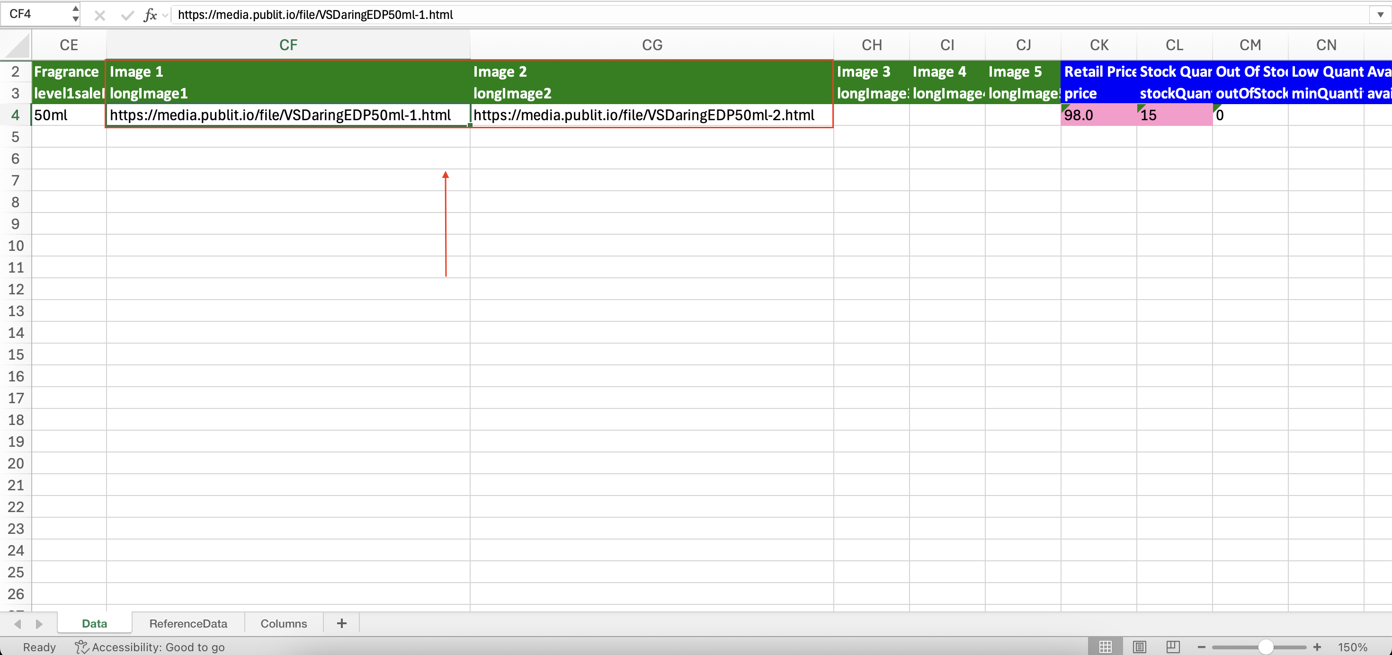Image resolution: width=1392 pixels, height=655 pixels.
Task: Switch to Normal view icon
Action: [1106, 646]
